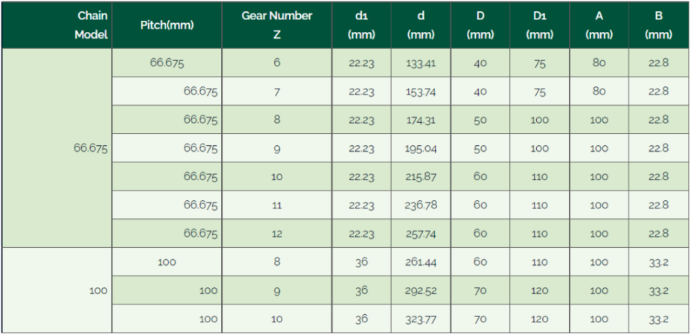Select the 257.74 value cell
Viewport: 691px width, 335px height.
[x=421, y=233]
